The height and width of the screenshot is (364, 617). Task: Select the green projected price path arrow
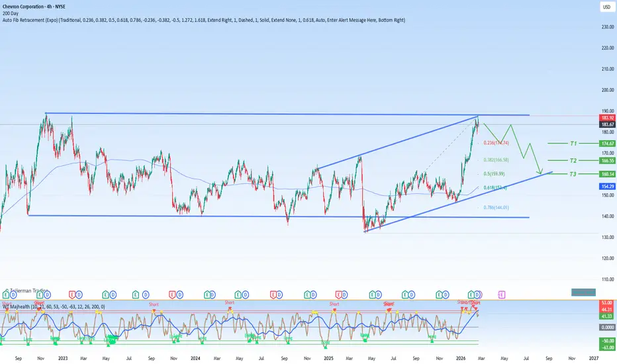pyautogui.click(x=513, y=149)
